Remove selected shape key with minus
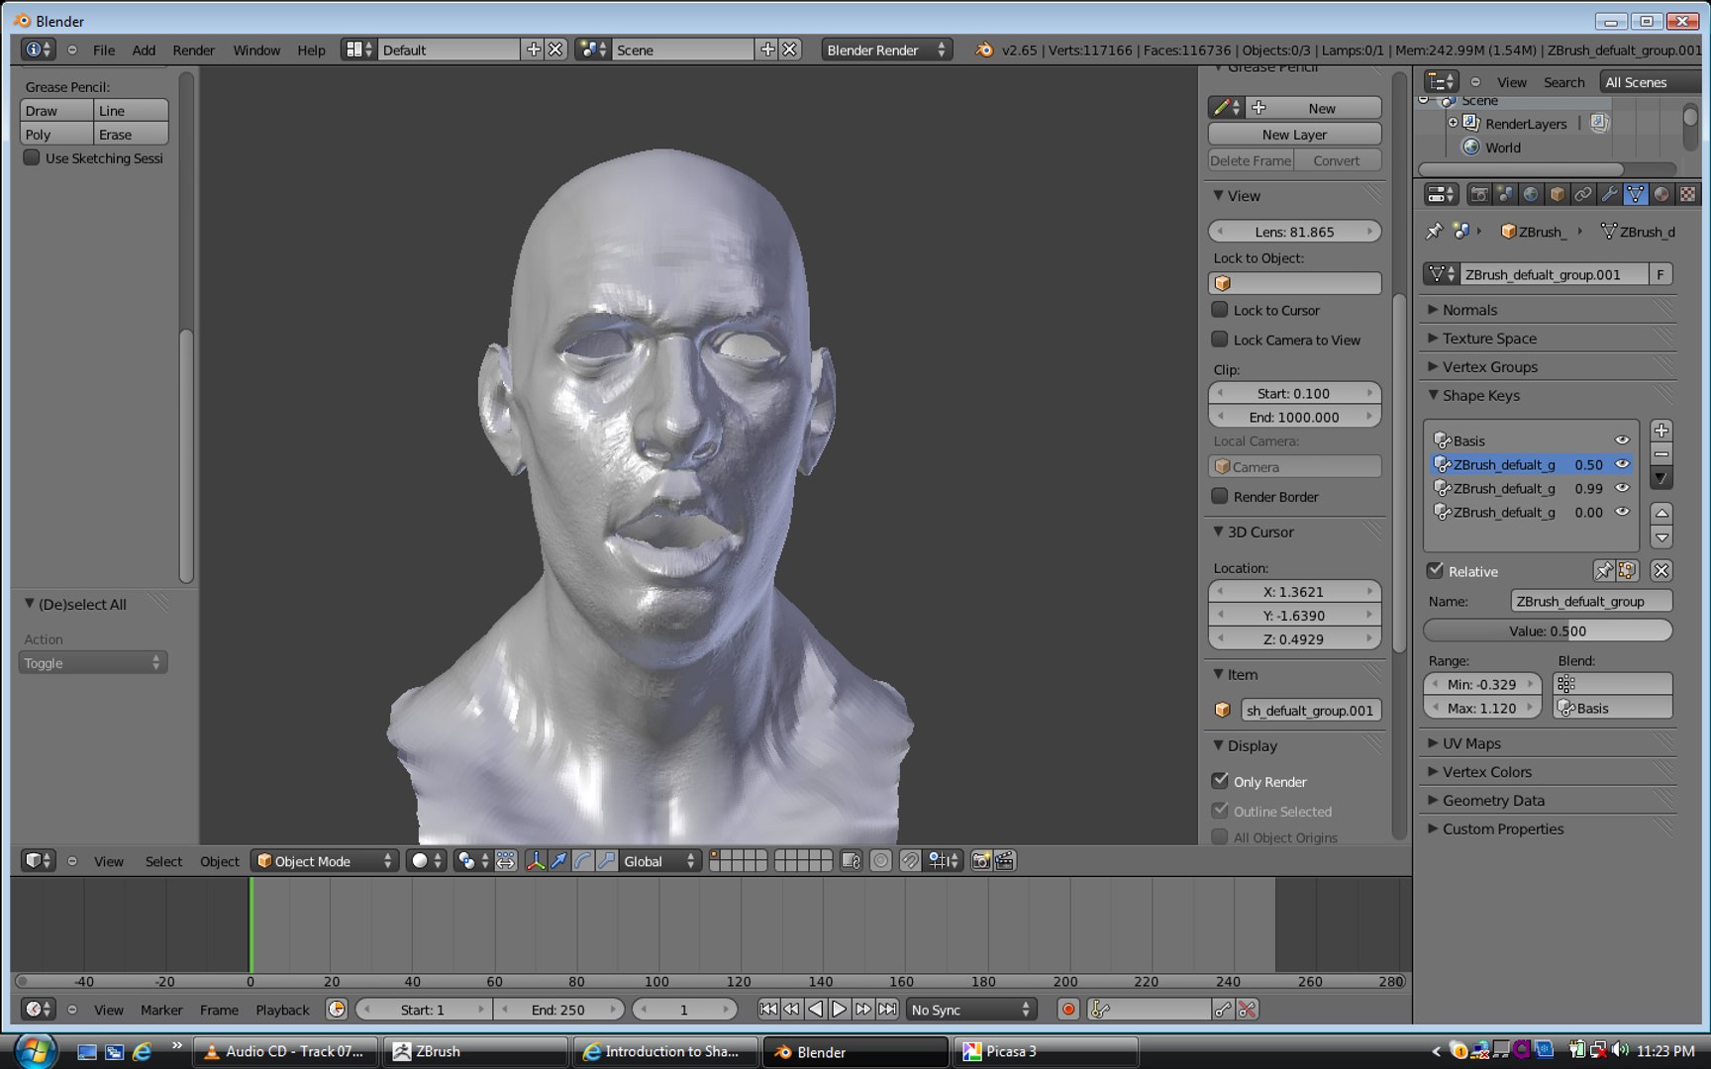 pyautogui.click(x=1661, y=454)
